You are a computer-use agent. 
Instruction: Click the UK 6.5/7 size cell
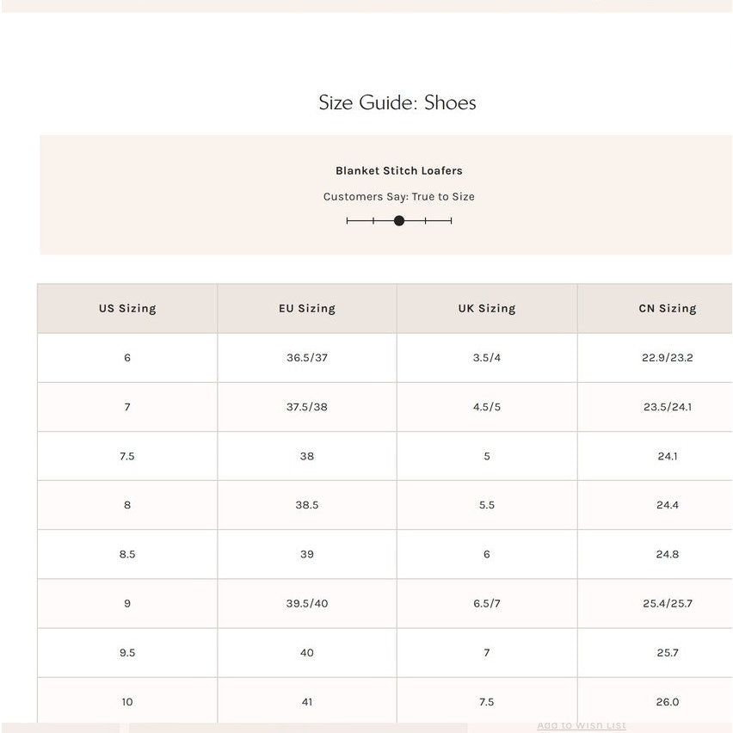pos(487,603)
